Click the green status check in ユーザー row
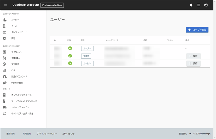Screen dimensions: 216x139 click(70, 63)
